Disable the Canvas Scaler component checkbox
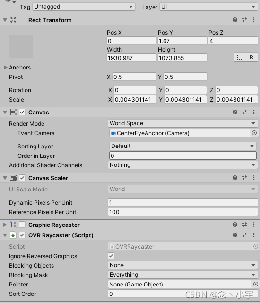This screenshot has height=303, width=260. coord(22,178)
